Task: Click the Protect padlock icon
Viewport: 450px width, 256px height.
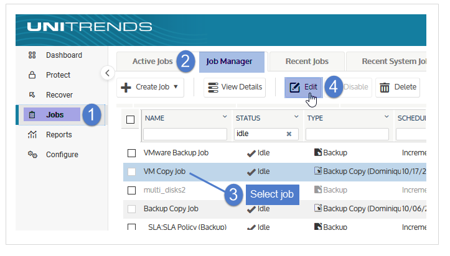Action: tap(32, 75)
